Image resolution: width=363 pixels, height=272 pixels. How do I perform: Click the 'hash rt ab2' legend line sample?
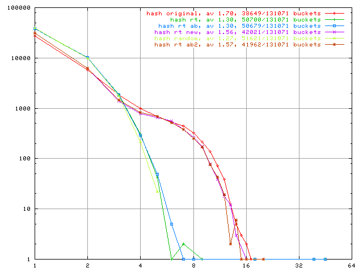(x=335, y=44)
